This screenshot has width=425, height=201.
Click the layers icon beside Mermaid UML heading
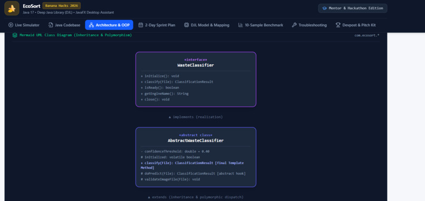pos(15,35)
